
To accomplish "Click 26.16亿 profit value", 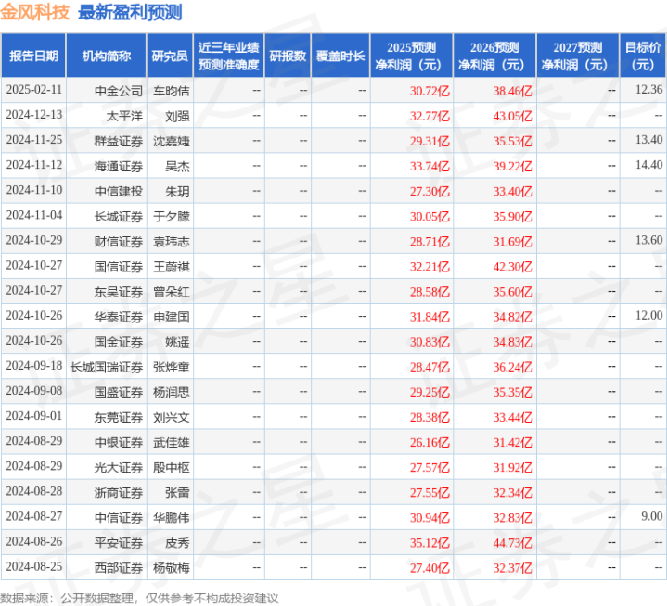I will (430, 442).
